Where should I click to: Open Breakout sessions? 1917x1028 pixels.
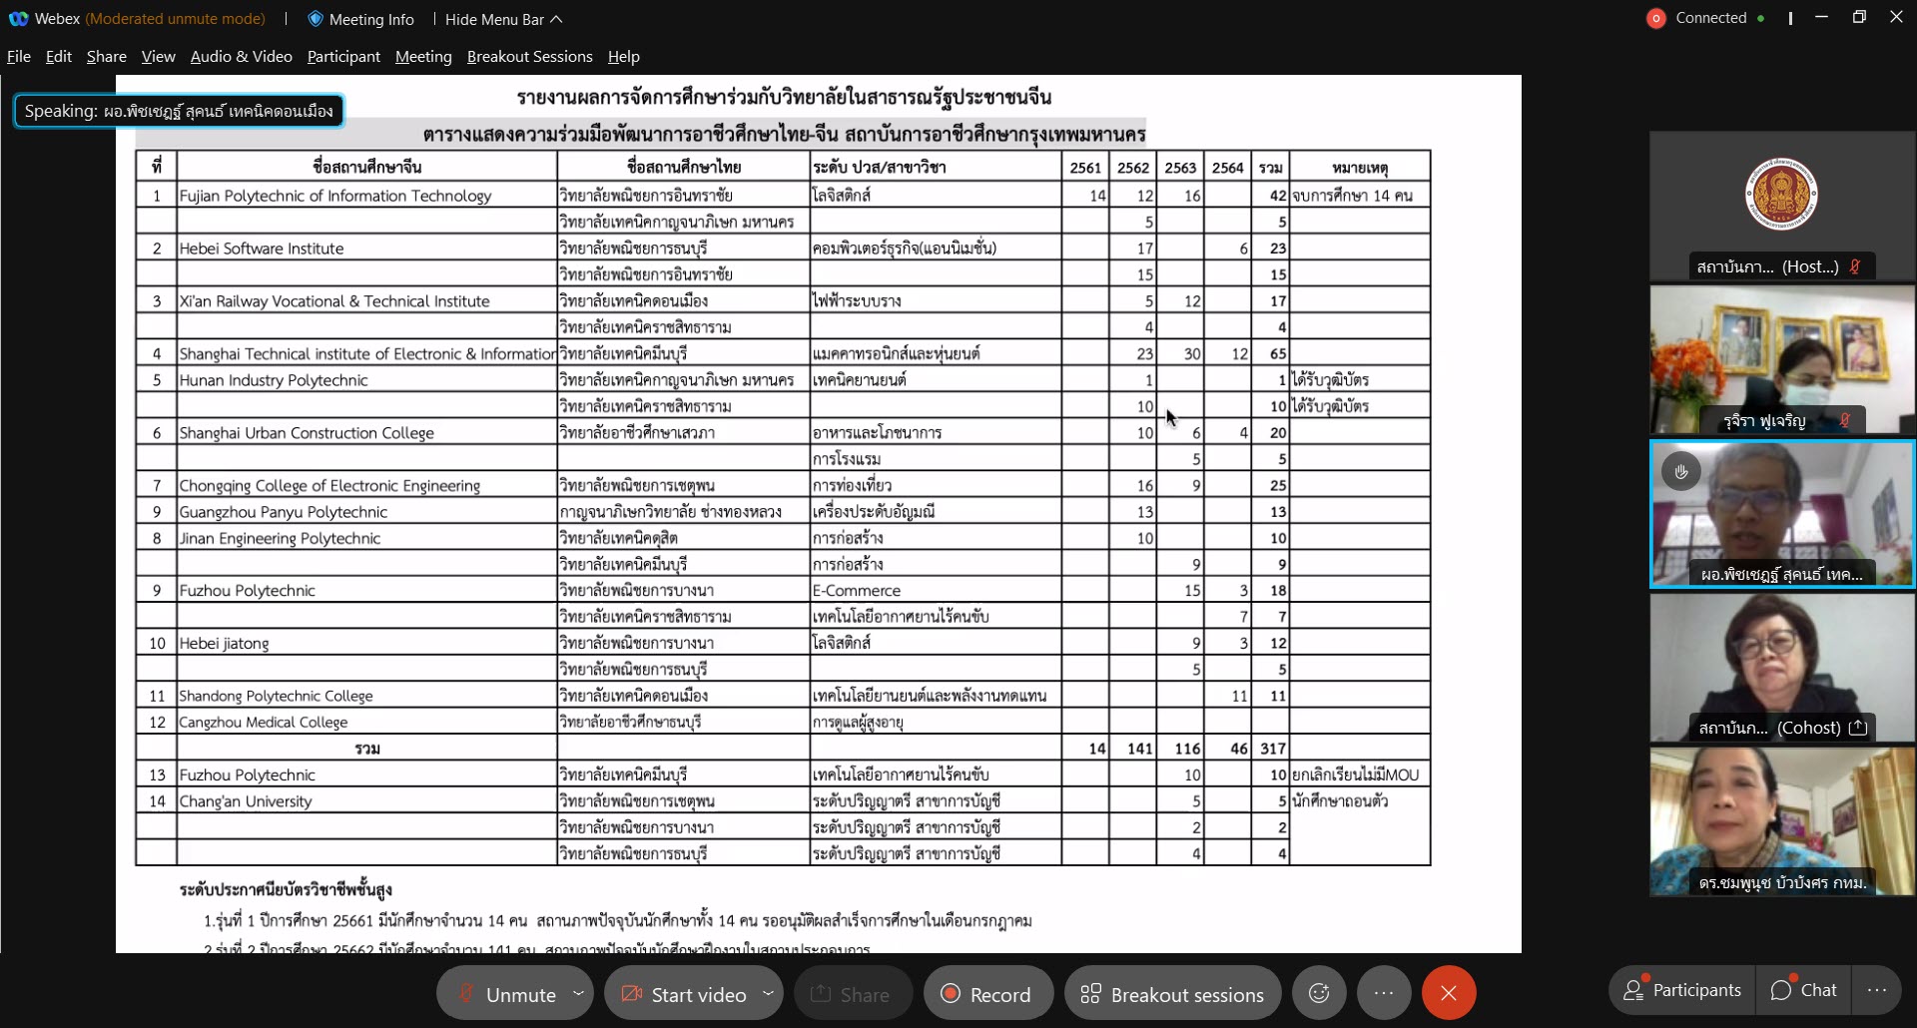[1172, 994]
